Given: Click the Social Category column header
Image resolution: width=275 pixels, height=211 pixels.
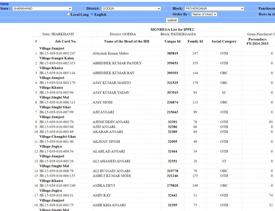Looking at the screenshot, I should coord(224,42).
